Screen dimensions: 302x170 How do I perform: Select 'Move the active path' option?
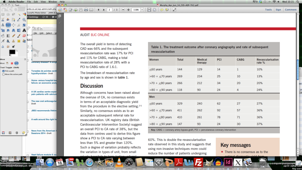(4, 74)
